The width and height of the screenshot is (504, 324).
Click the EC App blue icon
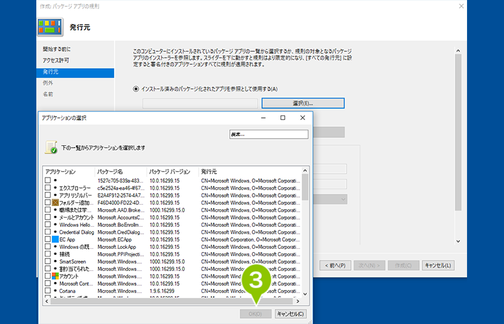pyautogui.click(x=55, y=240)
